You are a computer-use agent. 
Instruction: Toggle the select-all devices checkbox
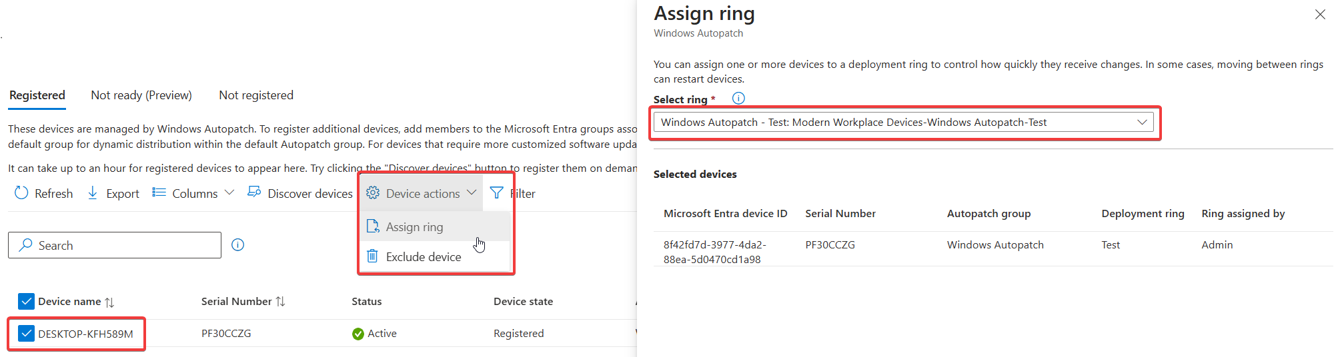coord(26,302)
